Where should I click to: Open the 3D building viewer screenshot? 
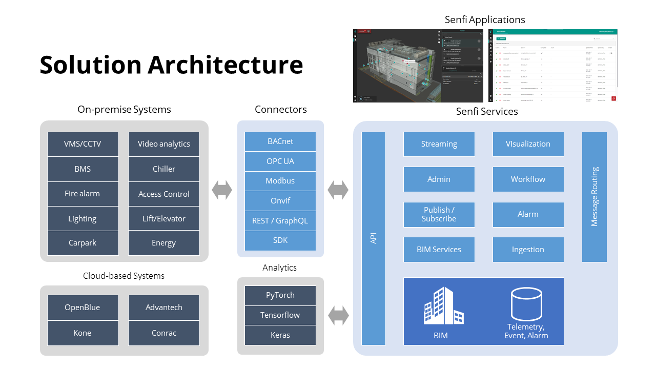tap(418, 66)
